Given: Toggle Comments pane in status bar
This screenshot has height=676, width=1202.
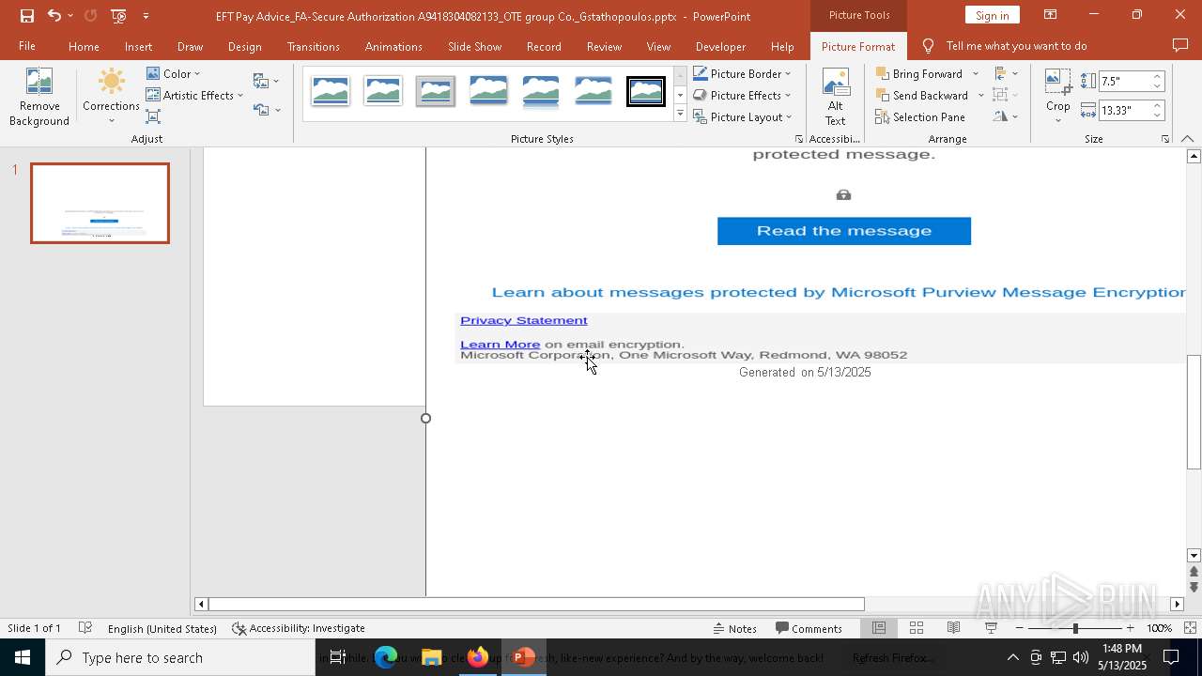Looking at the screenshot, I should pyautogui.click(x=809, y=628).
